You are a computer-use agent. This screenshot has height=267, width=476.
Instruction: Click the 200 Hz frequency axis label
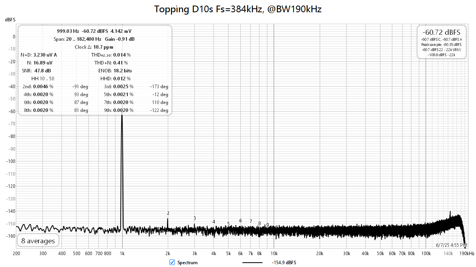point(16,254)
